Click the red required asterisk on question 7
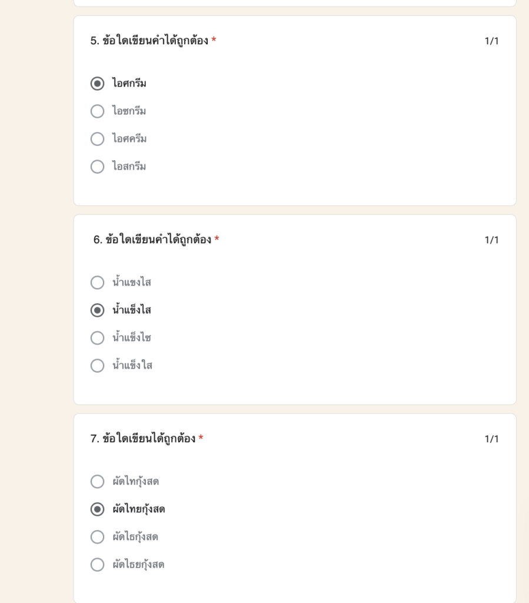Viewport: 529px width, 603px height. click(201, 438)
